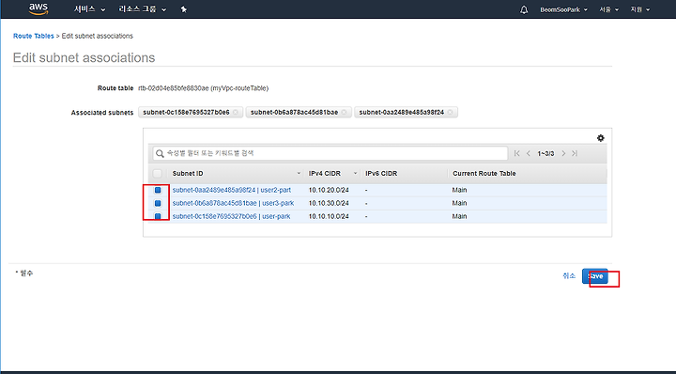Screen dimensions: 676x374
Task: Open the 서비스 services menu
Action: 90,9
